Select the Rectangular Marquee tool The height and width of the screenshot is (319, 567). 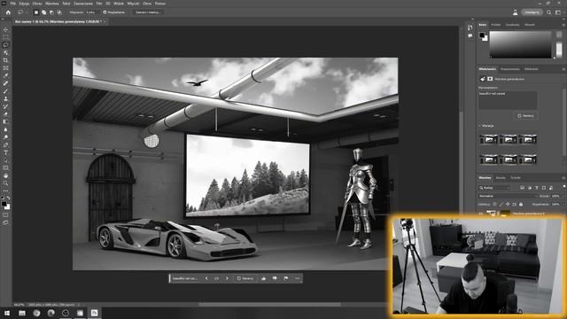(5, 37)
